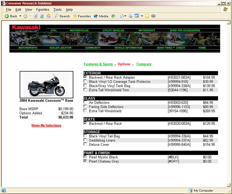Click the Back arrow icon

pos(7,16)
